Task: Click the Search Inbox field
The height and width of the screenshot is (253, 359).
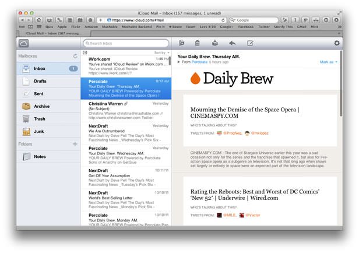Action: coord(126,43)
